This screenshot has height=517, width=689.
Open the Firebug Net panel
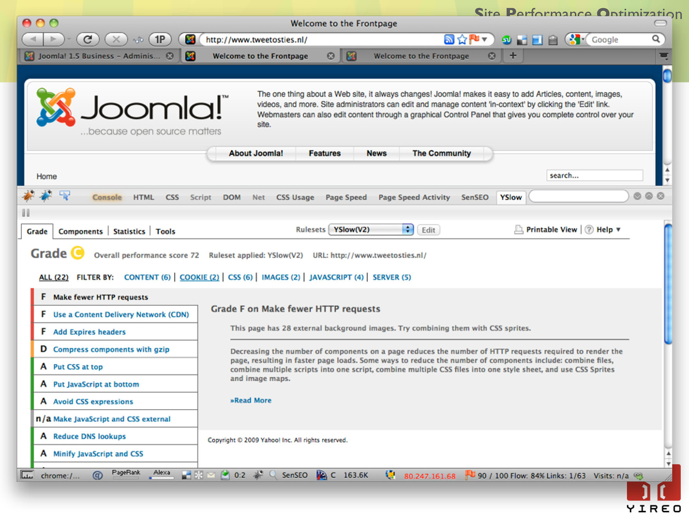click(x=258, y=197)
